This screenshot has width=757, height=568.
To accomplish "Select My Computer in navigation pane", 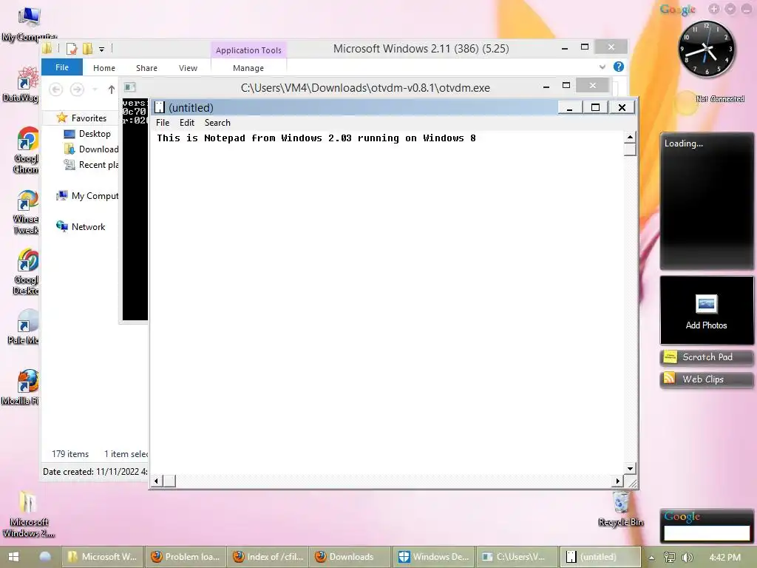I will 87,195.
